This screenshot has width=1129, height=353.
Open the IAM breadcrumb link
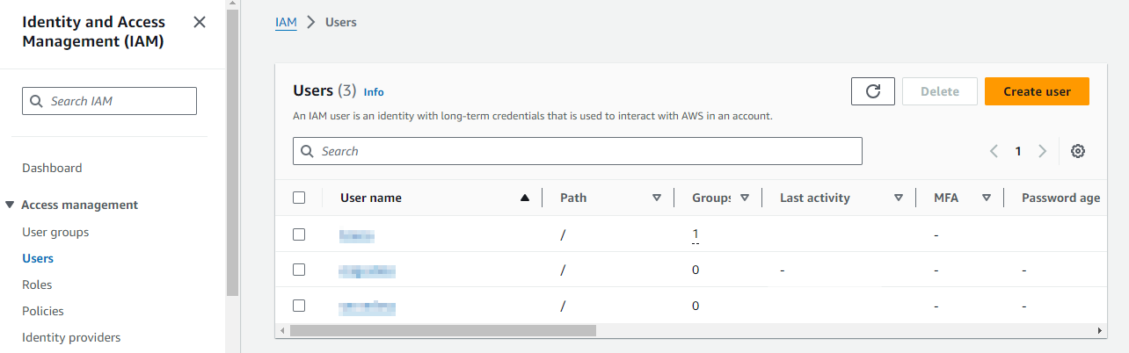pos(286,22)
